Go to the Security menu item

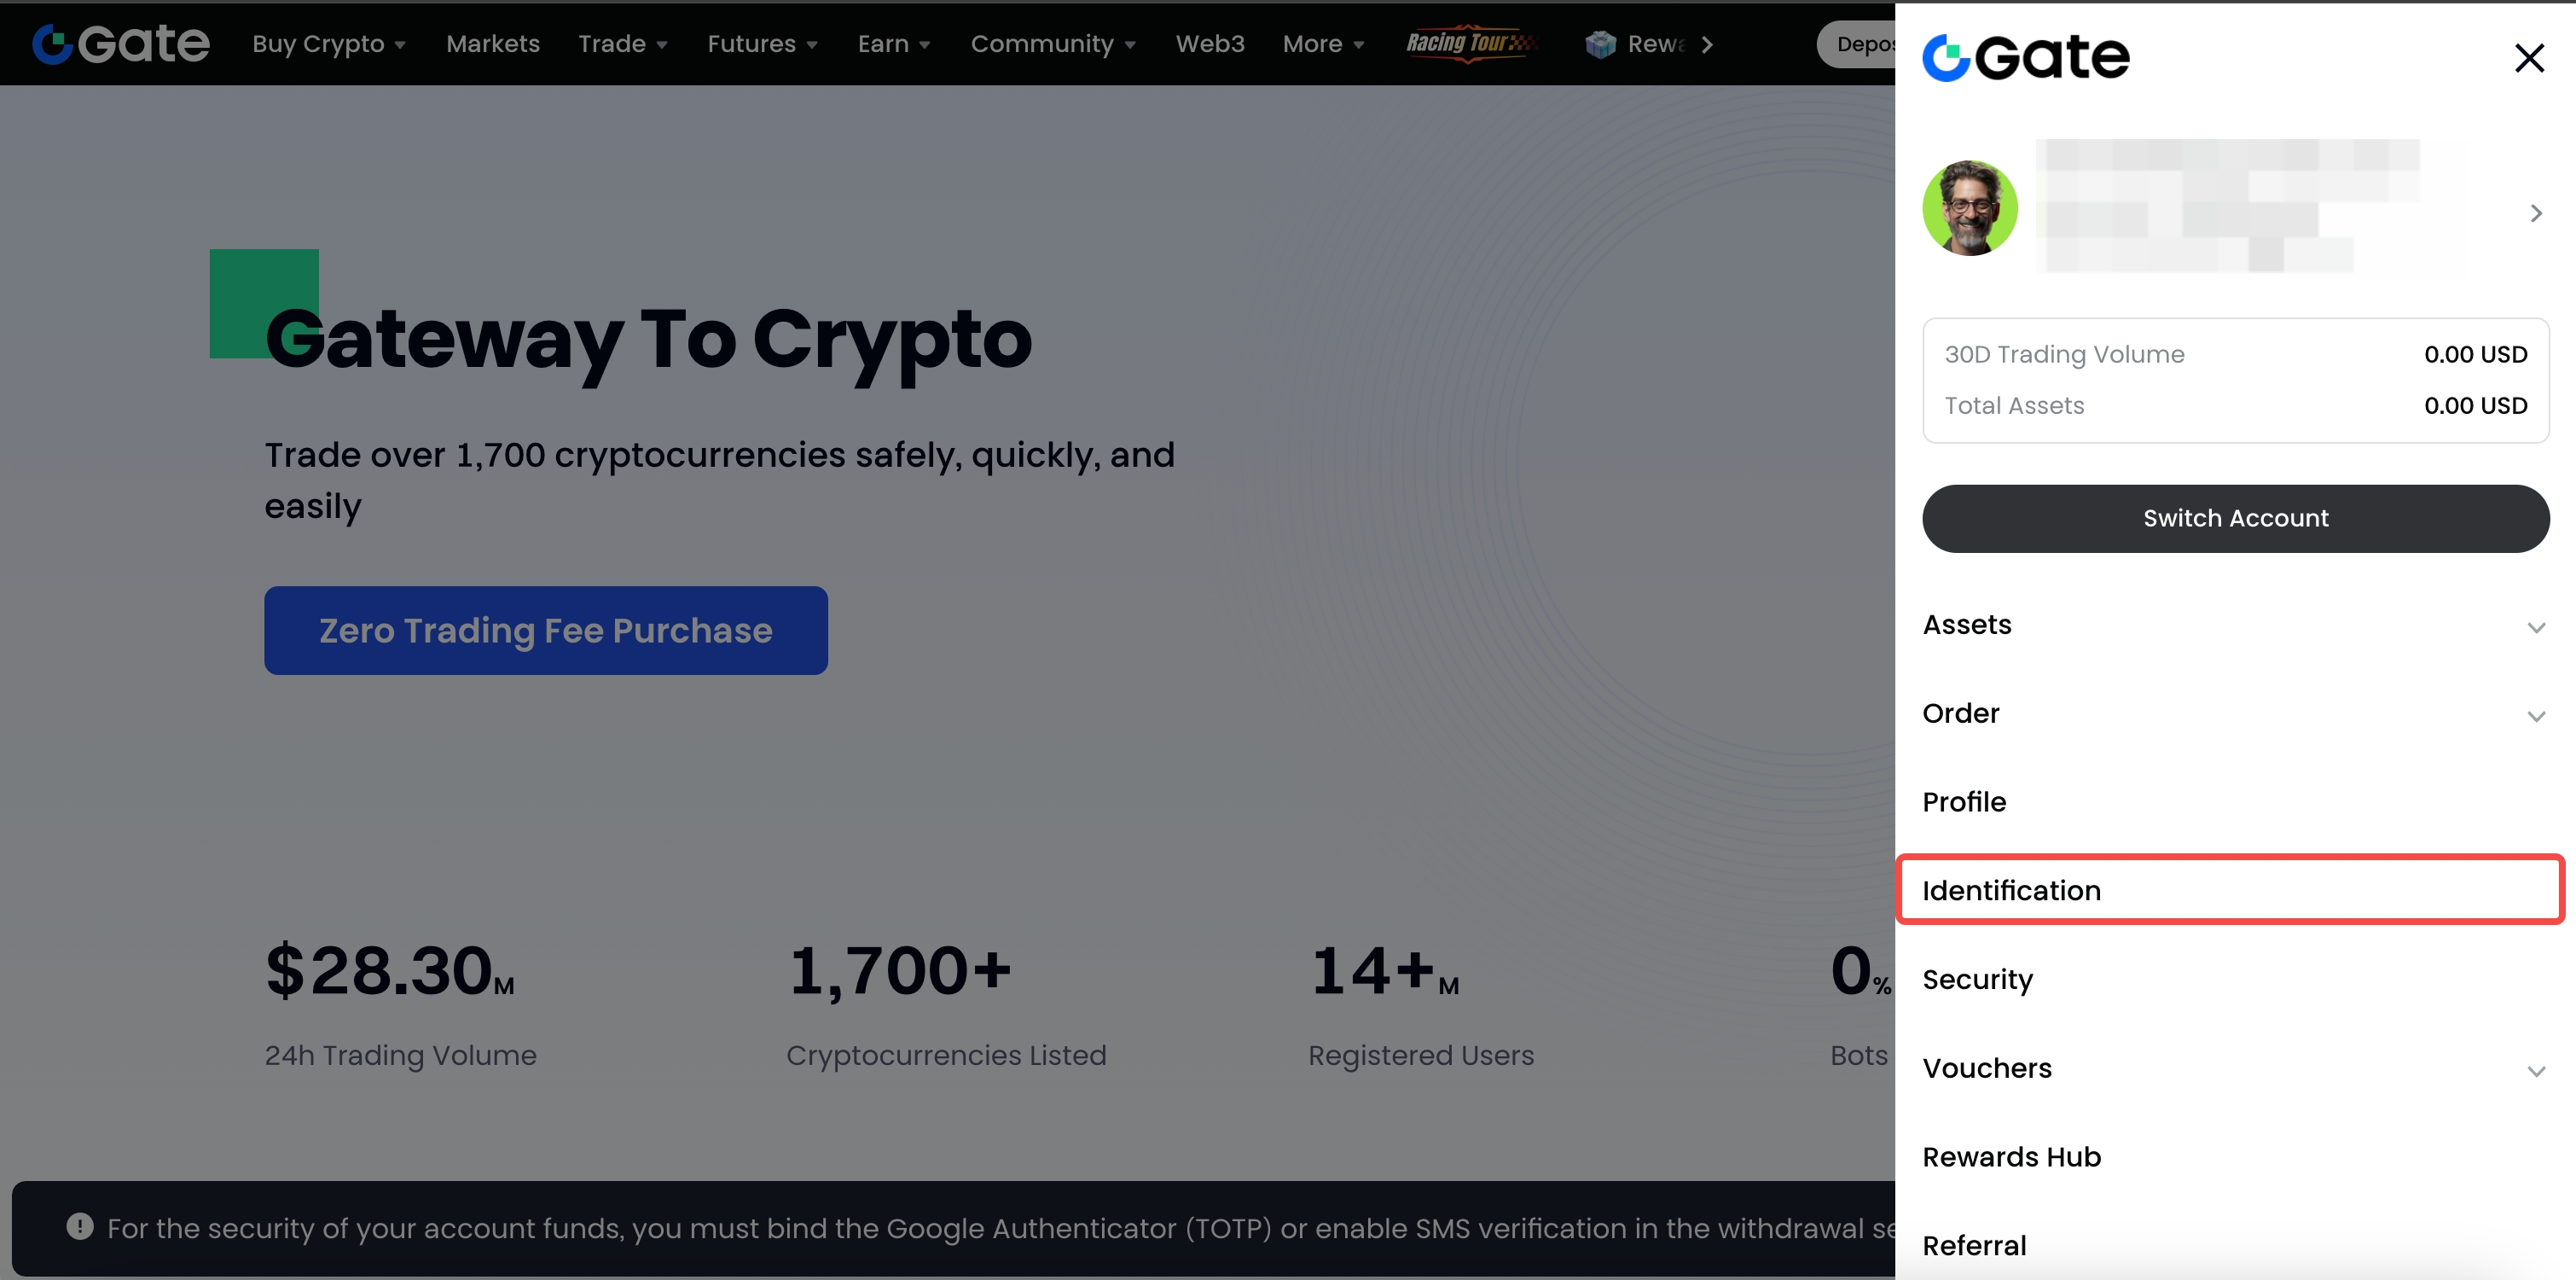pos(1977,979)
